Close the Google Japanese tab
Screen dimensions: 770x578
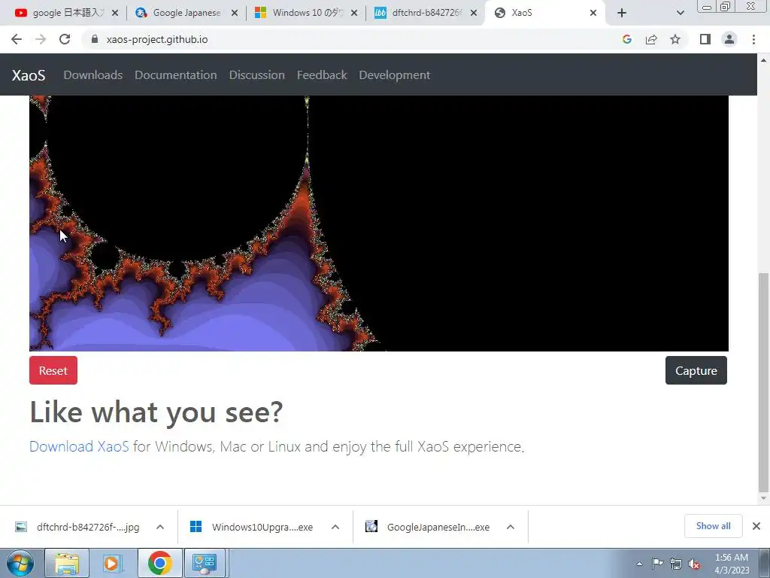235,13
